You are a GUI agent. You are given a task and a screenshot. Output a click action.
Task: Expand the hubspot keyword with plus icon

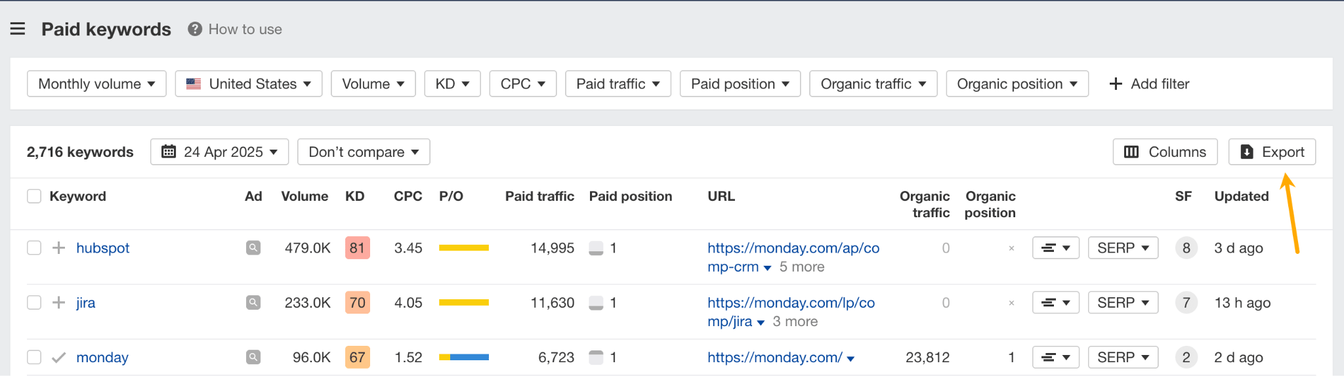[x=58, y=247]
